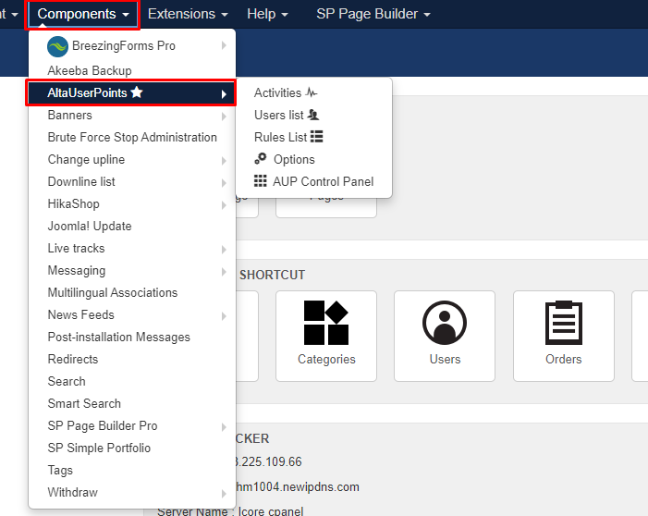The height and width of the screenshot is (516, 648).
Task: Open the Extensions menu
Action: pos(188,14)
